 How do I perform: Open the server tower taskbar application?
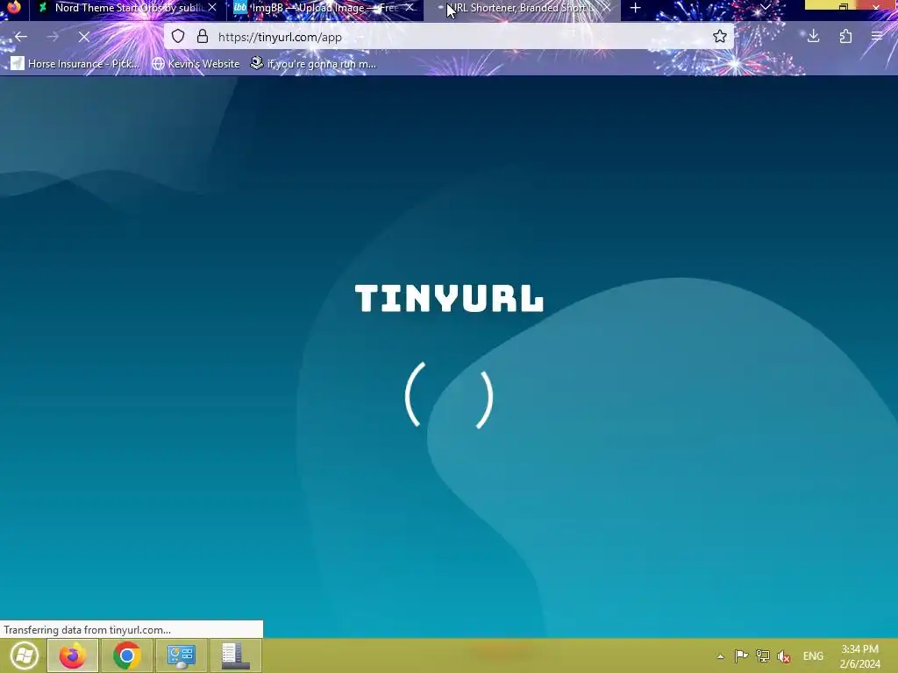point(235,655)
